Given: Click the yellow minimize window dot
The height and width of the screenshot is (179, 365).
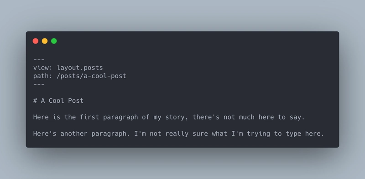Looking at the screenshot, I should tap(45, 41).
